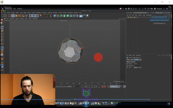Click the Autokeying red icon
The width and height of the screenshot is (173, 108).
click(105, 86)
